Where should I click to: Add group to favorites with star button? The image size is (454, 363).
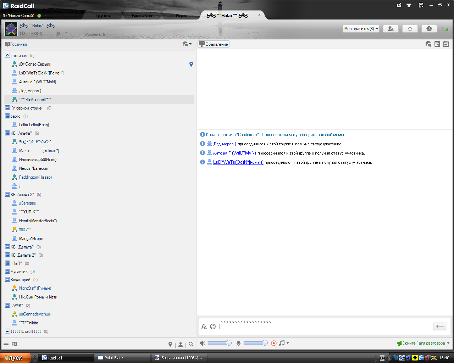click(410, 29)
